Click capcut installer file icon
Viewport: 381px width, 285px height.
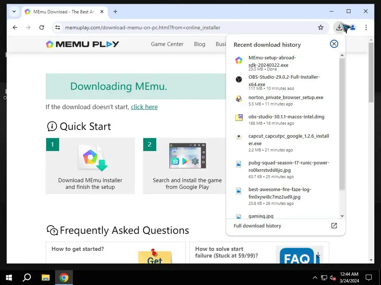pyautogui.click(x=239, y=137)
